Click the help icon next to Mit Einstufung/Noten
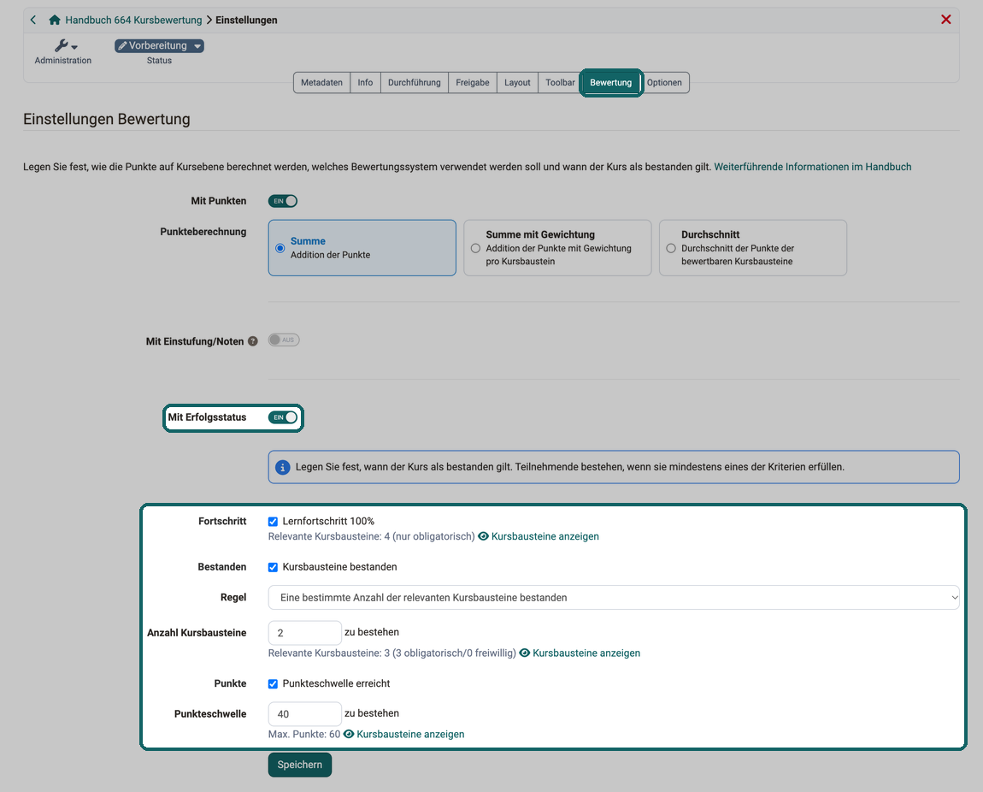 pyautogui.click(x=253, y=341)
